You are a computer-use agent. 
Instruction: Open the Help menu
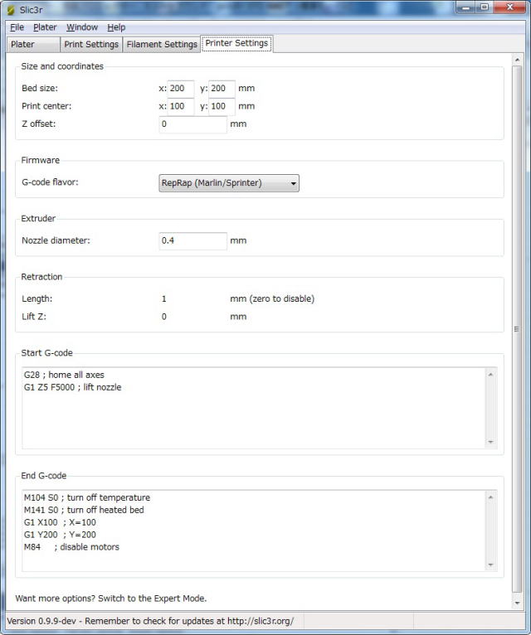pyautogui.click(x=116, y=27)
